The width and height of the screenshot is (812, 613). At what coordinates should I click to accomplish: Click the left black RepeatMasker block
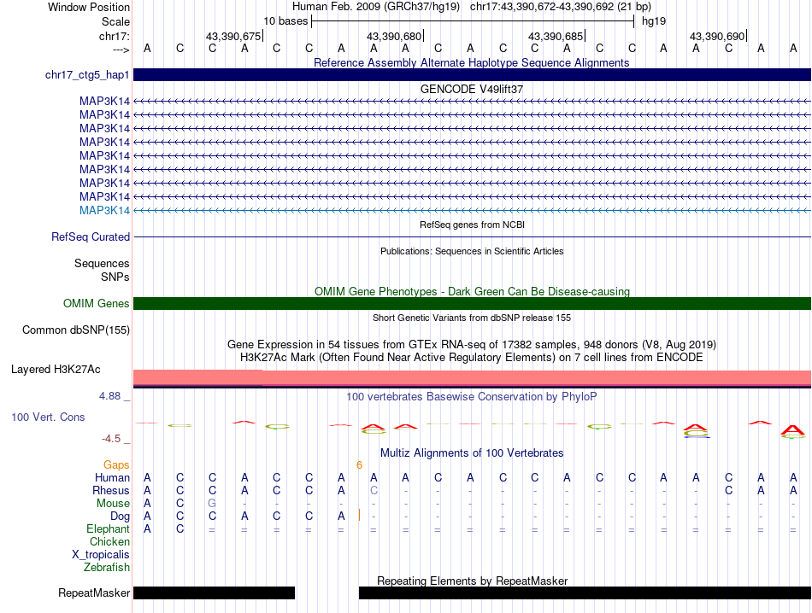click(214, 593)
